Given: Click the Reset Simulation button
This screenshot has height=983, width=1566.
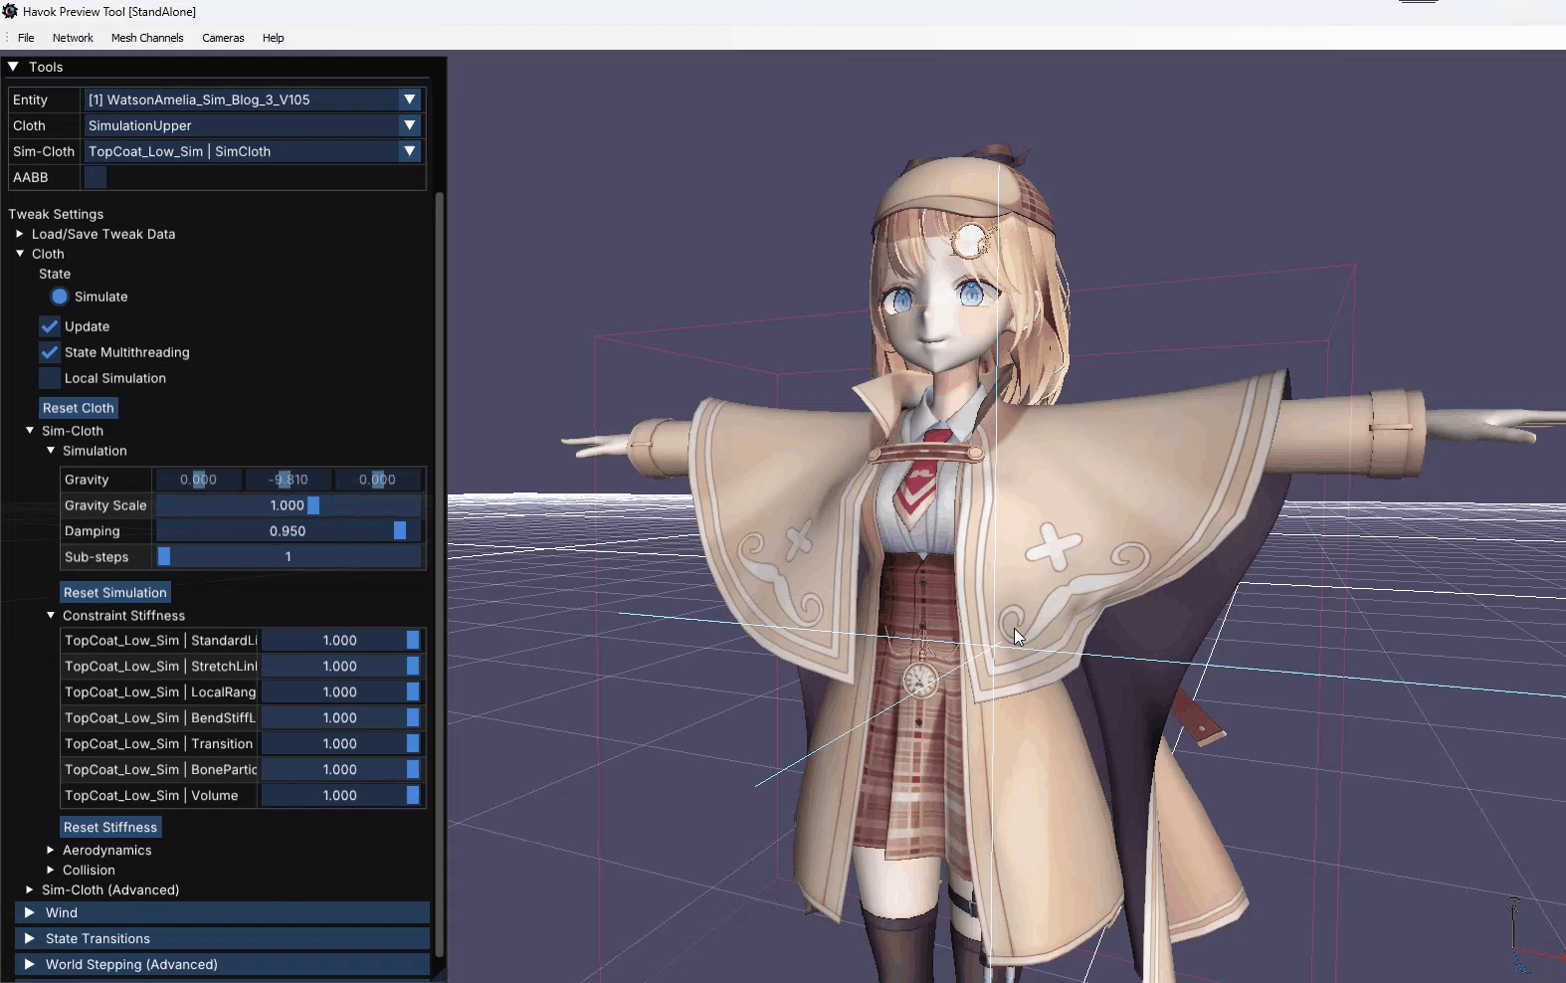Looking at the screenshot, I should pyautogui.click(x=115, y=593).
